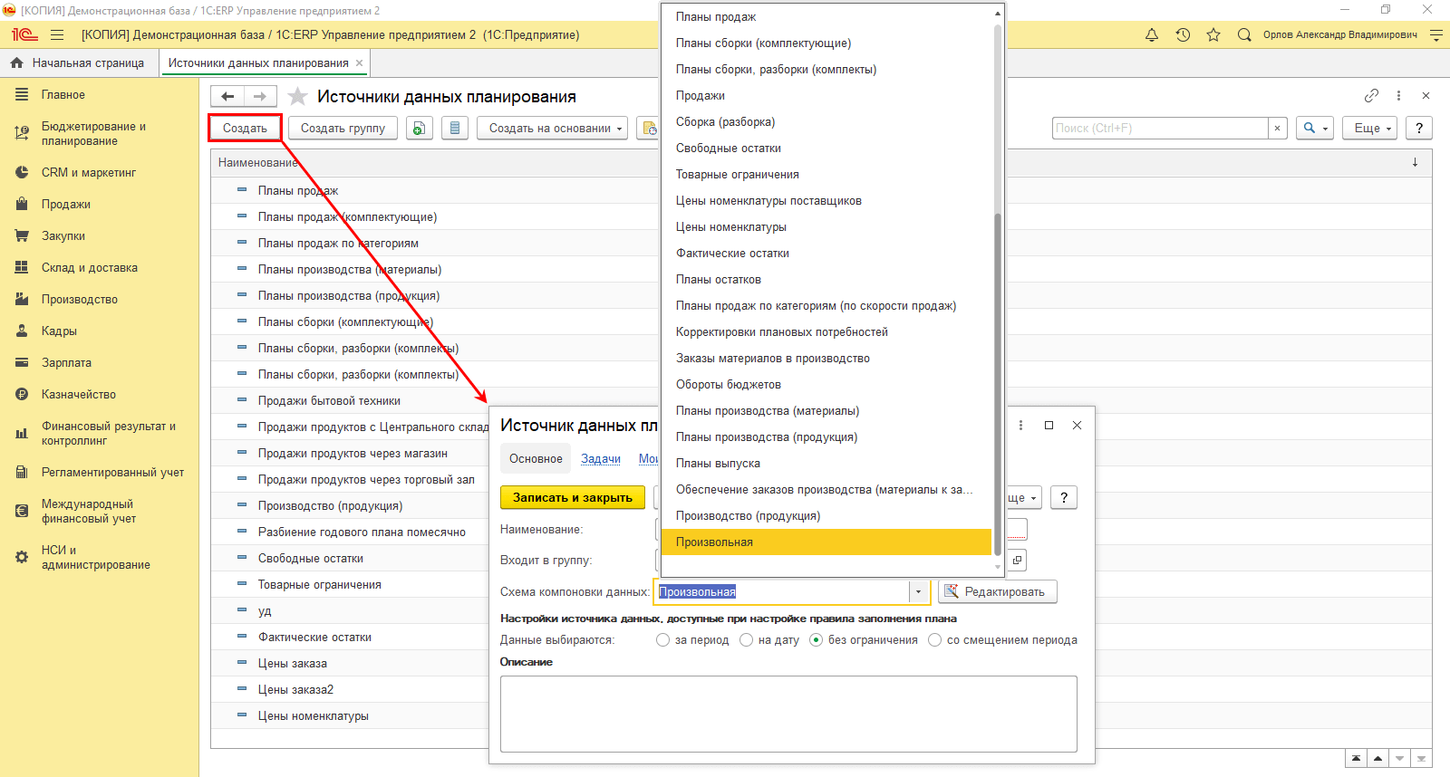This screenshot has width=1450, height=777.
Task: Choose Свободные остатки in the dropdown list
Action: coord(826,148)
